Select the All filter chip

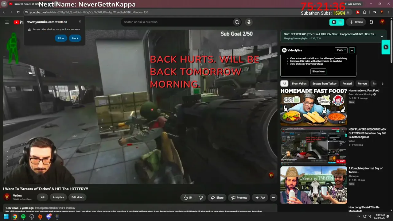[x=284, y=83]
